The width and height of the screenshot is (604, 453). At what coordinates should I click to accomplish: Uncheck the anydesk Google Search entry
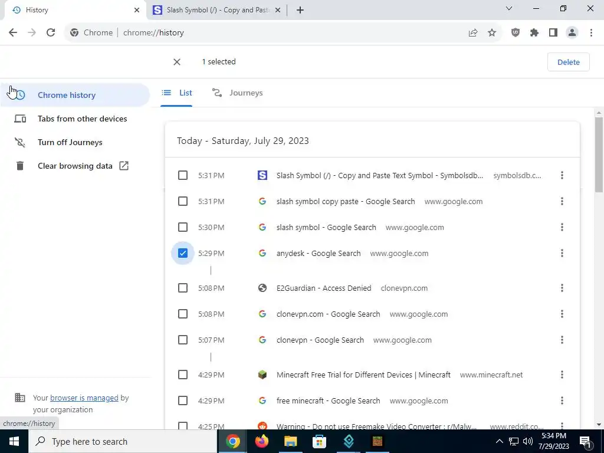(183, 254)
